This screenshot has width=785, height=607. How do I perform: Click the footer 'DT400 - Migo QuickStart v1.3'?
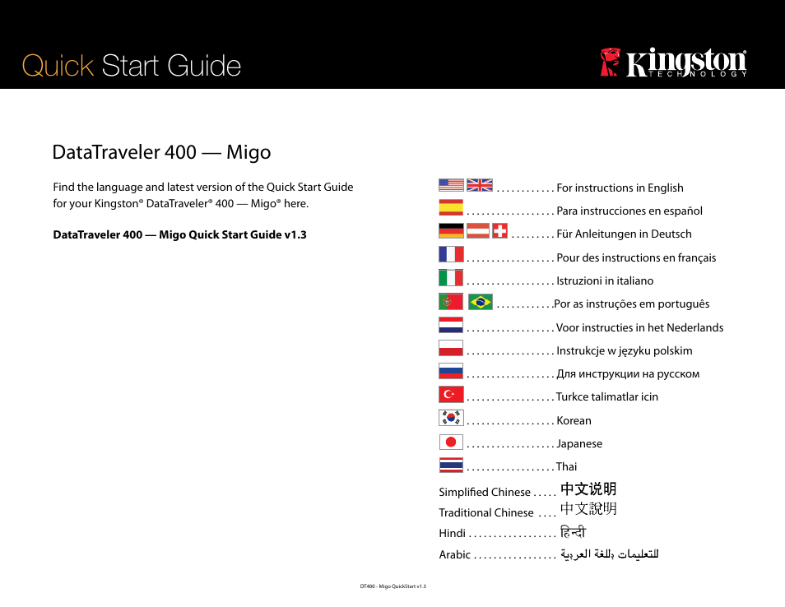[x=392, y=586]
